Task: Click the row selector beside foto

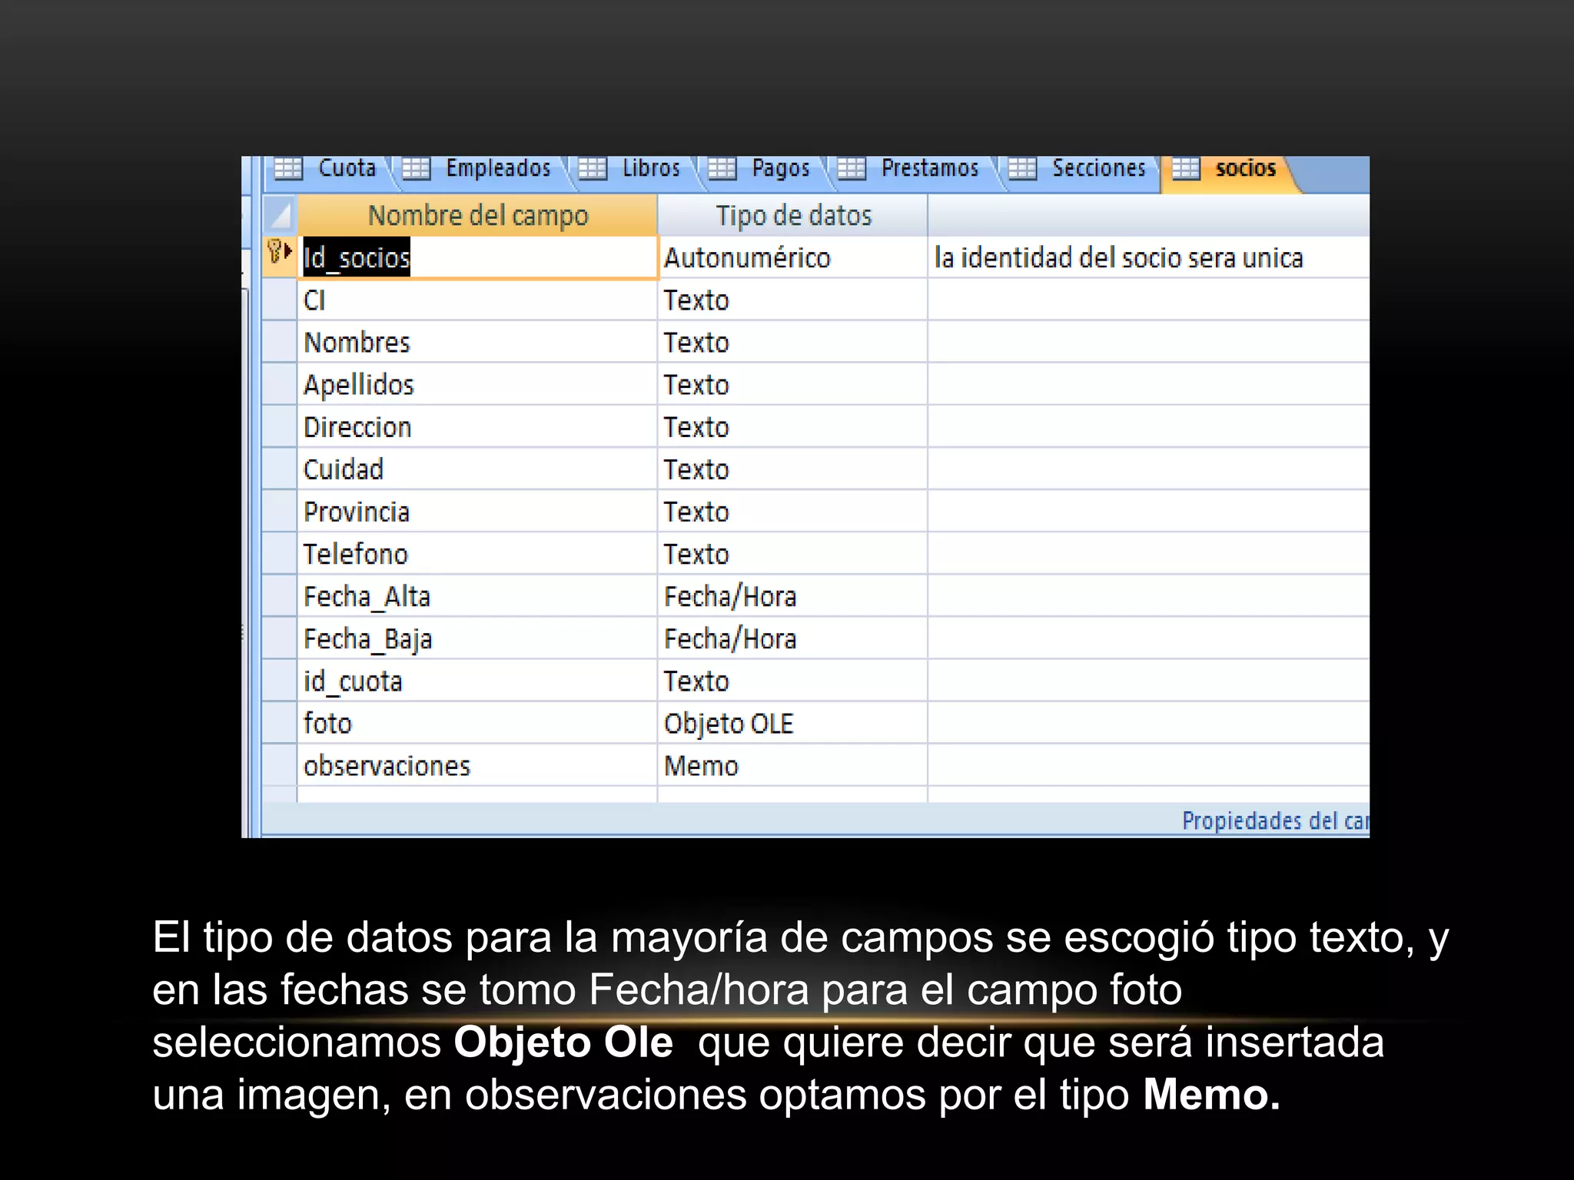Action: [280, 722]
